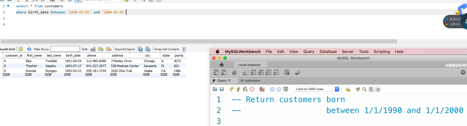Viewport: 467px width, 126px height.
Task: Open the Edit menu
Action: tap(281, 51)
